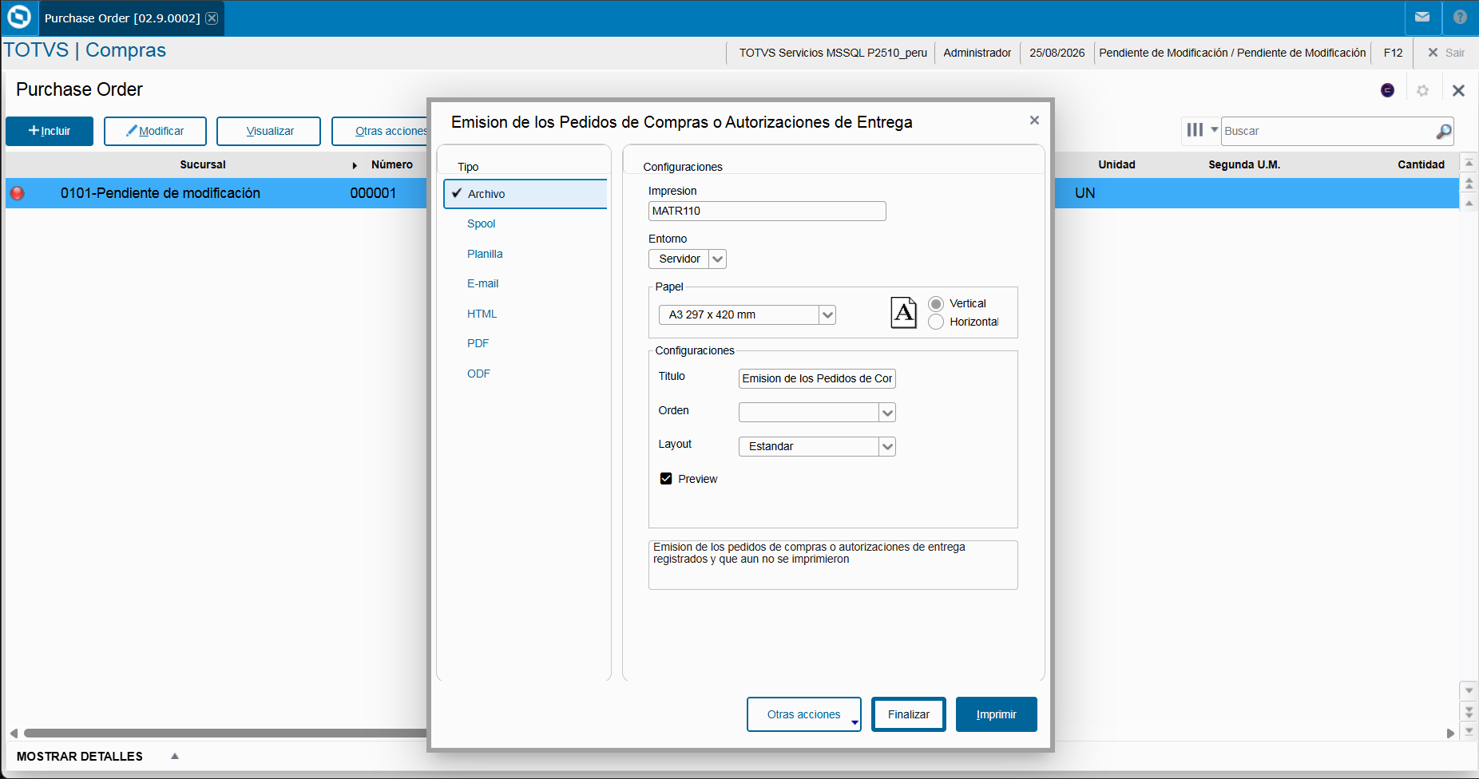1479x779 pixels.
Task: Click the scroll left arrow of grid
Action: coord(14,733)
